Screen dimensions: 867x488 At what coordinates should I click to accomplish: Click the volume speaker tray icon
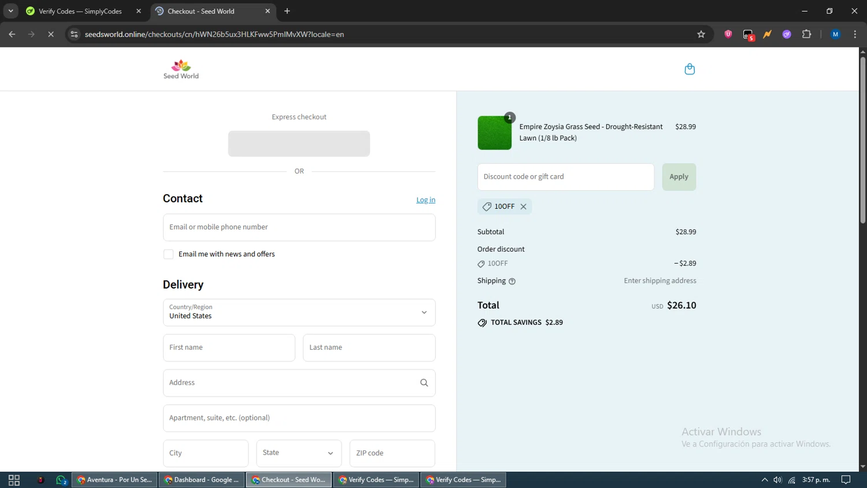pos(778,480)
